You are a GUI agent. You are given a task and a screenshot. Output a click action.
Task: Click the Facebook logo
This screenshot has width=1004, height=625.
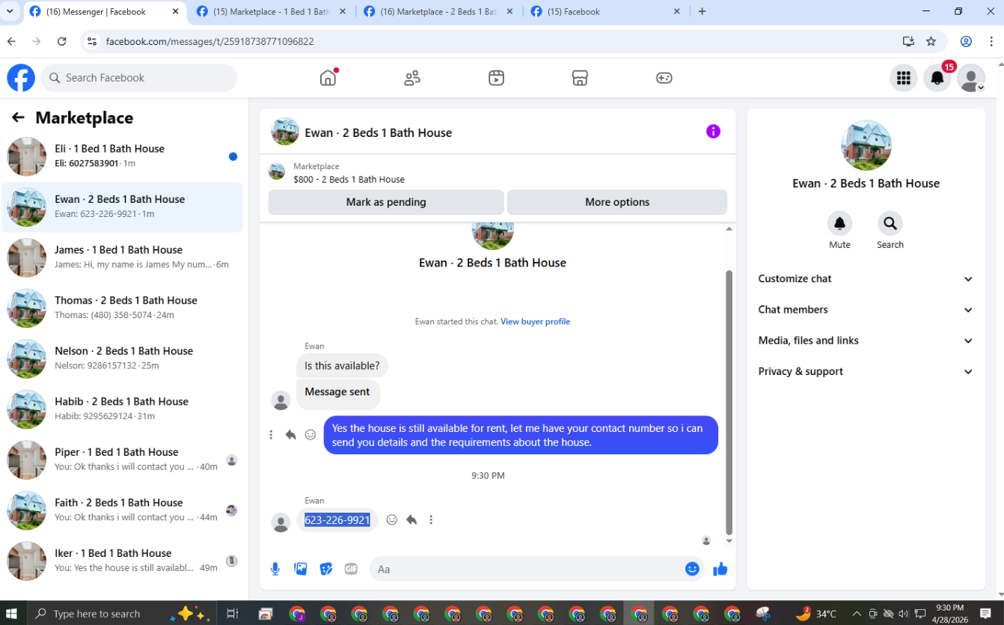[21, 78]
